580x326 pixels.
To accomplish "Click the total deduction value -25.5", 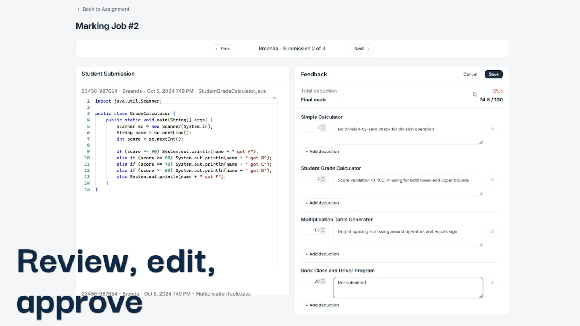I will click(x=497, y=91).
